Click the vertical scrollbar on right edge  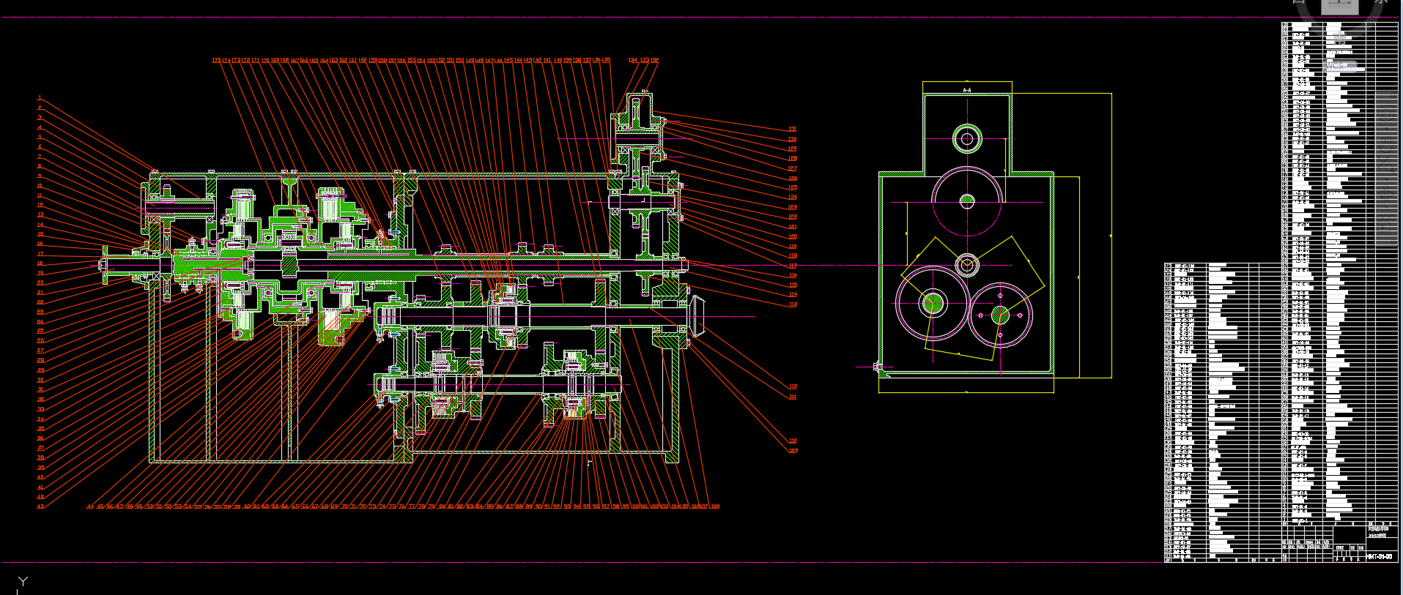(x=1400, y=293)
